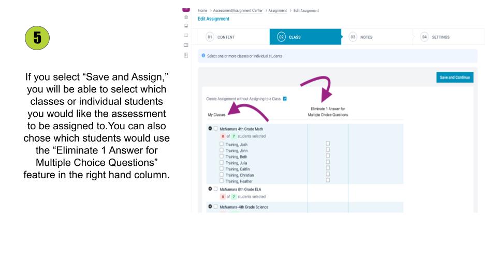Check the box for student Training, Josh

pyautogui.click(x=222, y=144)
